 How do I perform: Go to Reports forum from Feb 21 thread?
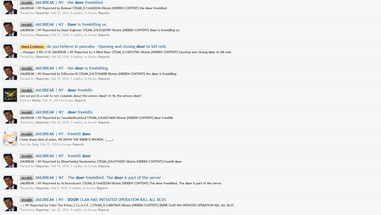click(104, 35)
